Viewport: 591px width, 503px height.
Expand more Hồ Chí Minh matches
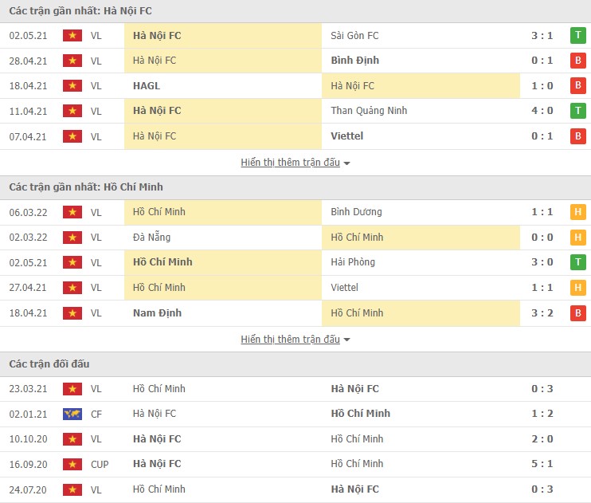[295, 340]
